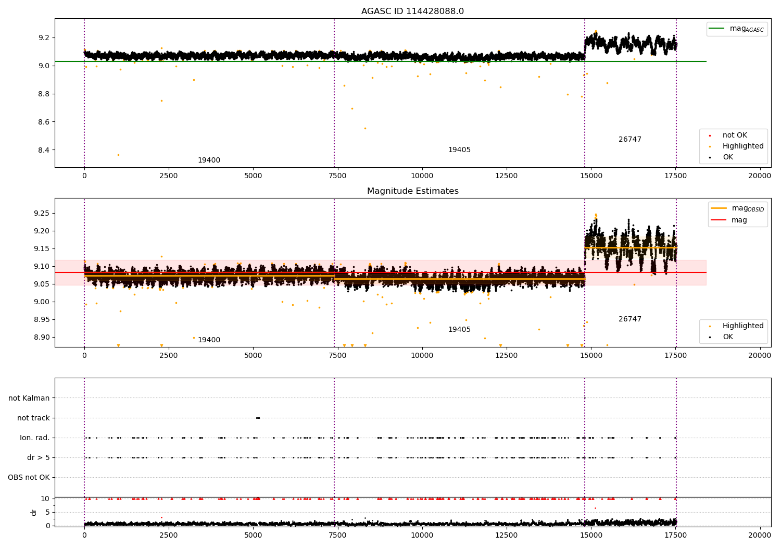Click the green line sample in the mag AGASC legend
This screenshot has height=547, width=781.
717,29
